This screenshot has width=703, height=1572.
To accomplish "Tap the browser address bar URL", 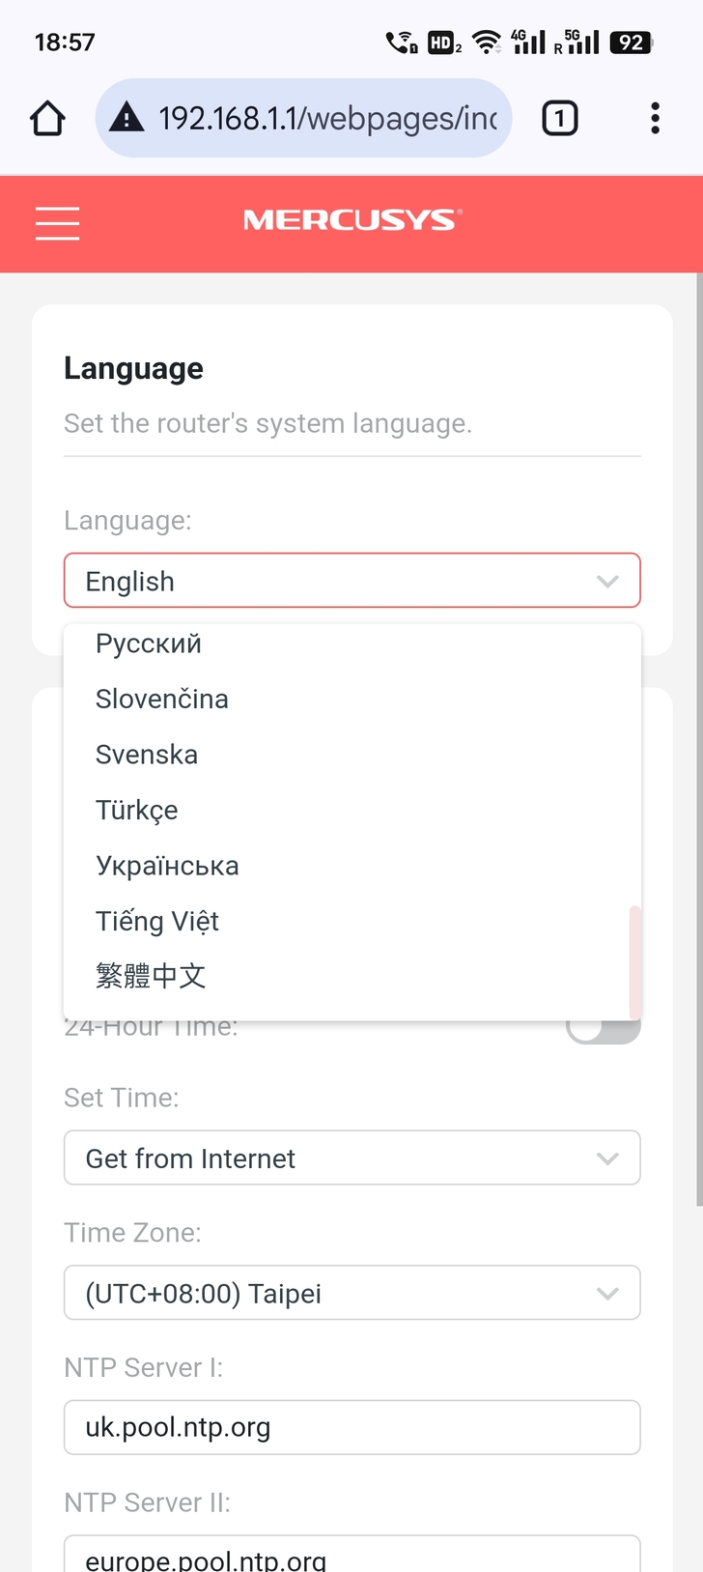I will tap(328, 119).
